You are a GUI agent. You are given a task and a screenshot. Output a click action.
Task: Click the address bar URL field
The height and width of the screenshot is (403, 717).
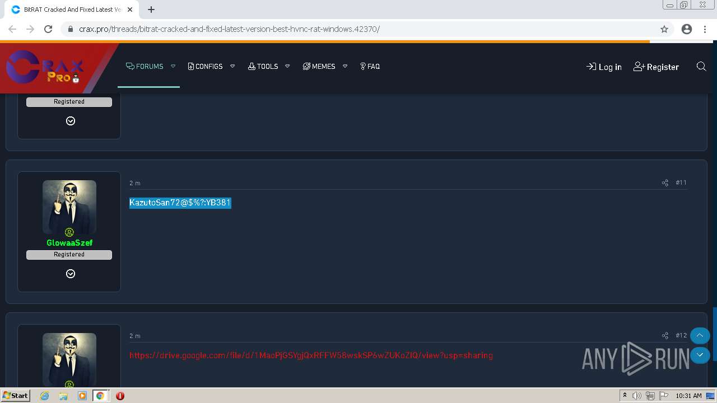point(367,29)
